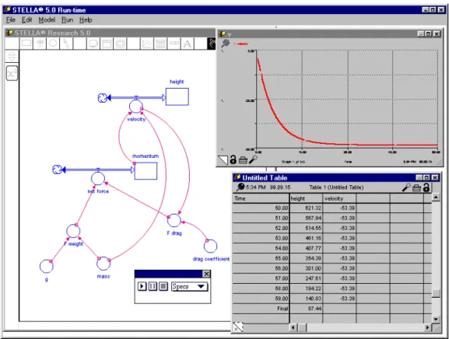Stop the simulation run
Viewport: 449px width, 339px height.
[x=163, y=286]
